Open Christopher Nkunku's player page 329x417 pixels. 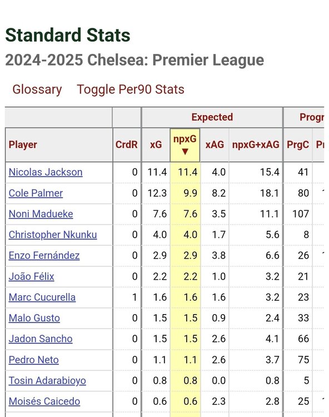[53, 235]
